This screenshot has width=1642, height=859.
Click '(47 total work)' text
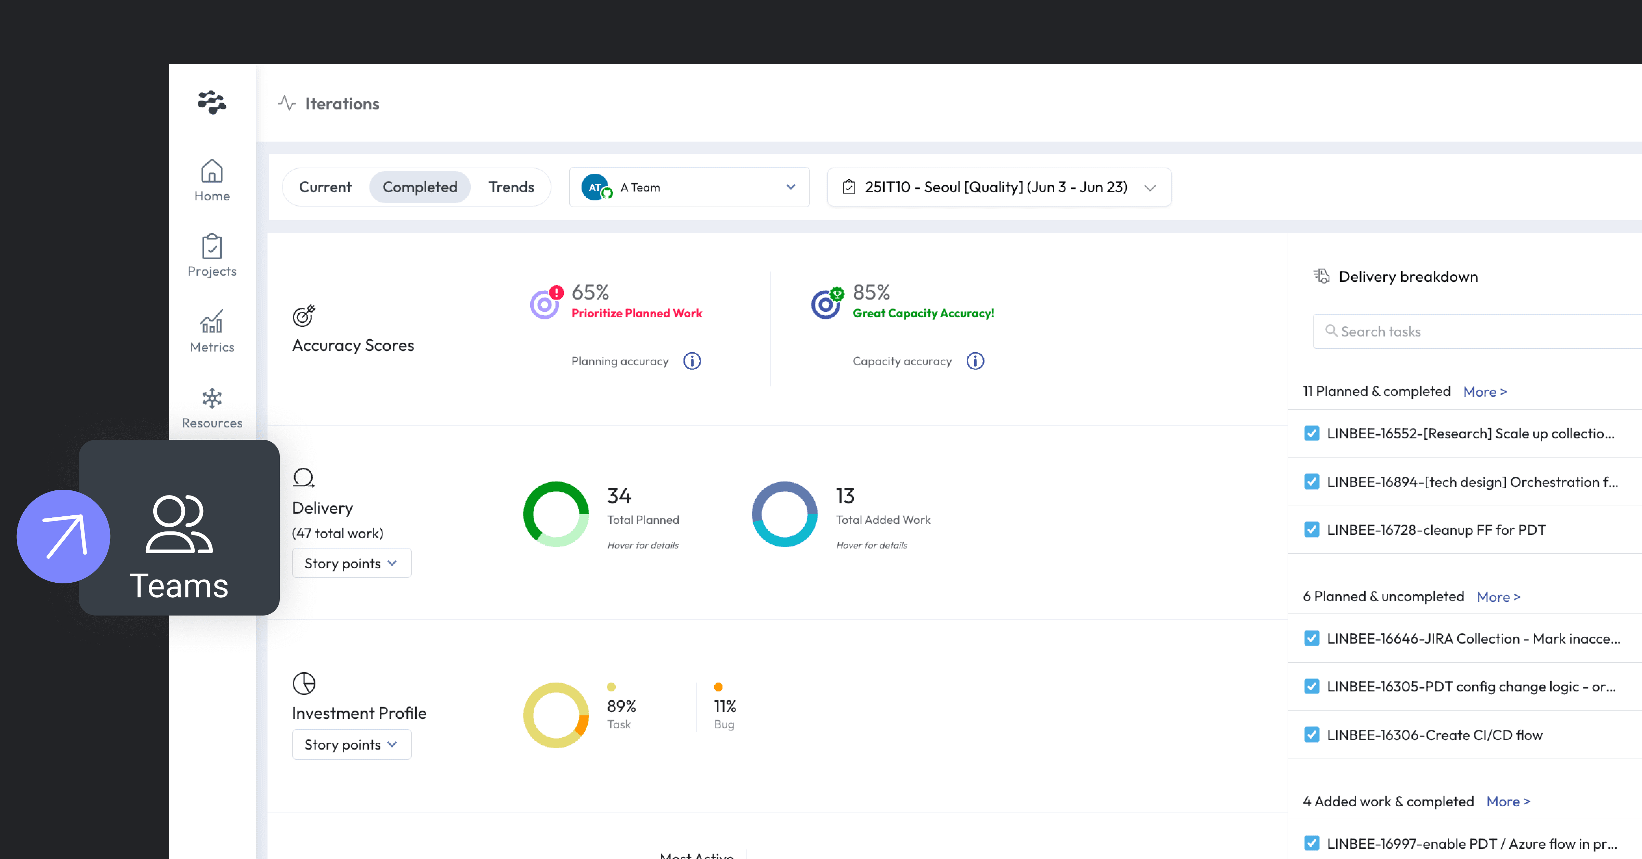[x=337, y=533]
